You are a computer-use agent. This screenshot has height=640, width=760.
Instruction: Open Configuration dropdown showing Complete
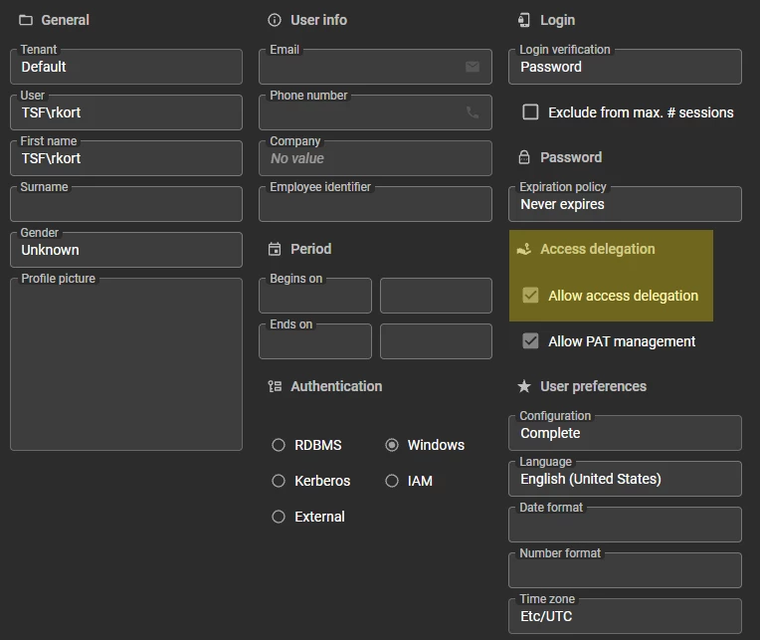coord(625,433)
